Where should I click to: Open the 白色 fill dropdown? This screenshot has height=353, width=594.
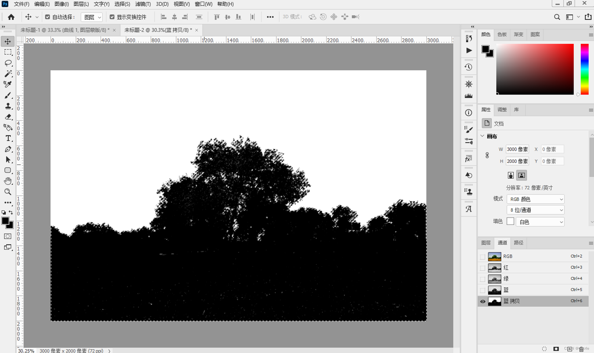click(x=540, y=222)
